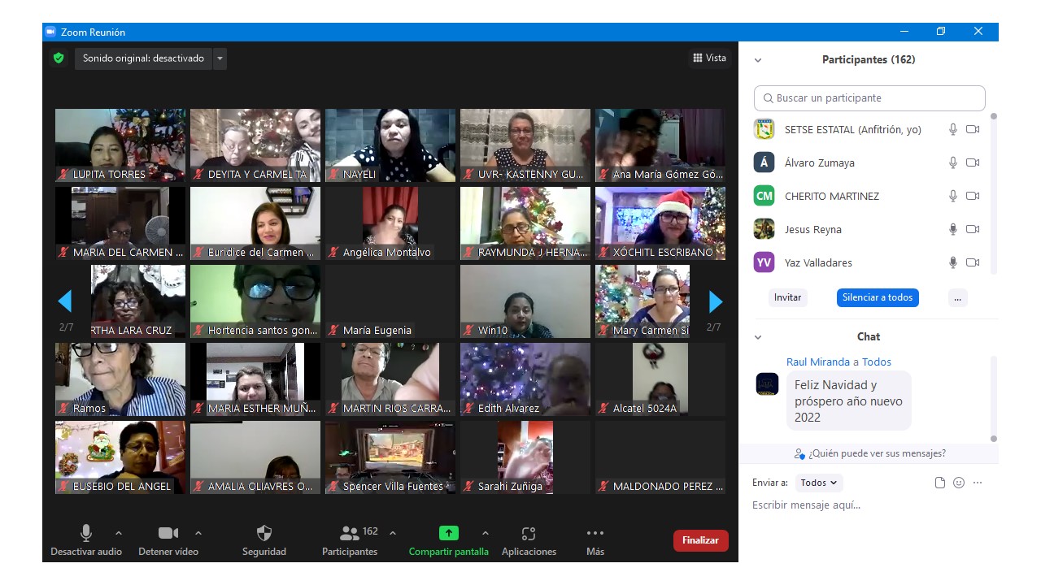
Task: Select LUPITA TORRES video thumbnail
Action: point(120,145)
